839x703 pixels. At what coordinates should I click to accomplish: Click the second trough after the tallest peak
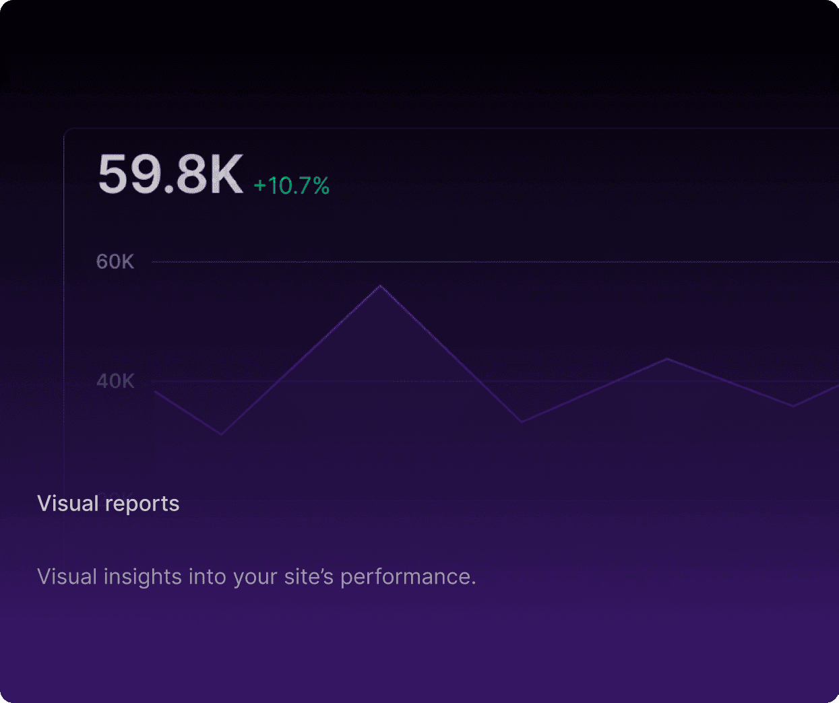[522, 422]
